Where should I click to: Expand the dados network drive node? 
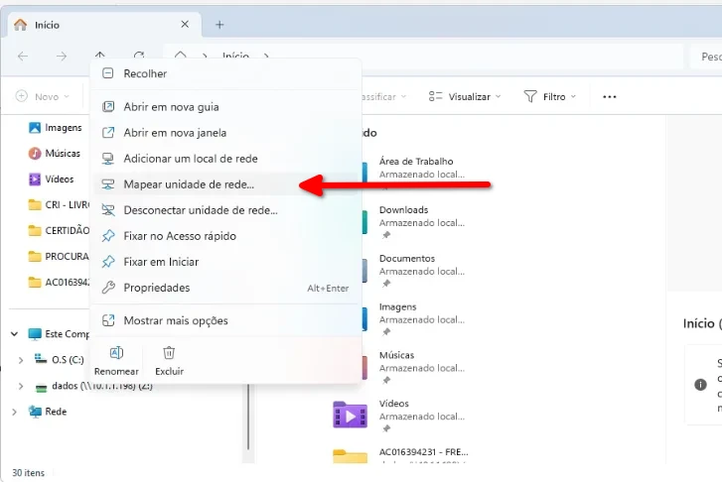point(21,386)
